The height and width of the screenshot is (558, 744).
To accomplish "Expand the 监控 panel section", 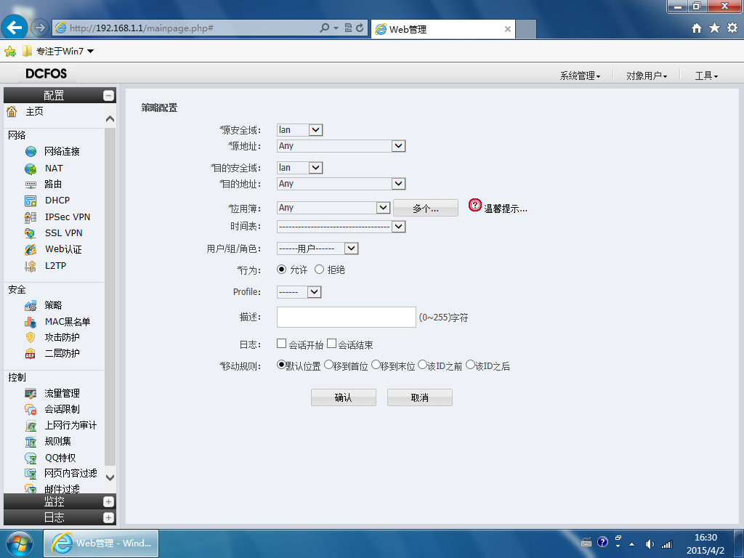I will coord(109,502).
